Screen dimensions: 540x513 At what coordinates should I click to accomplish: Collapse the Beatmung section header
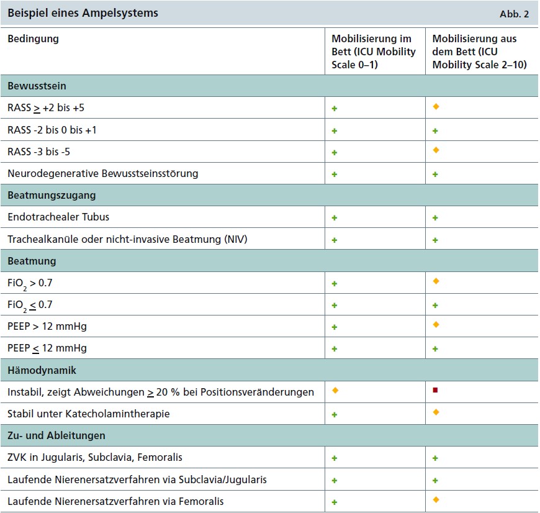pyautogui.click(x=31, y=261)
